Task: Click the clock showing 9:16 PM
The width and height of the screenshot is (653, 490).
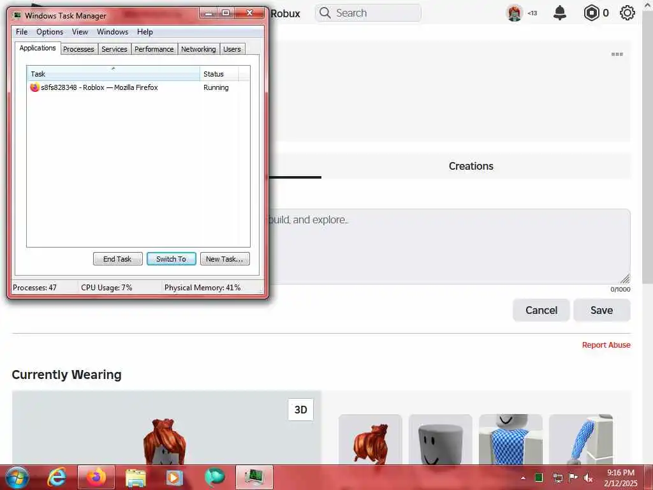Action: (x=620, y=473)
